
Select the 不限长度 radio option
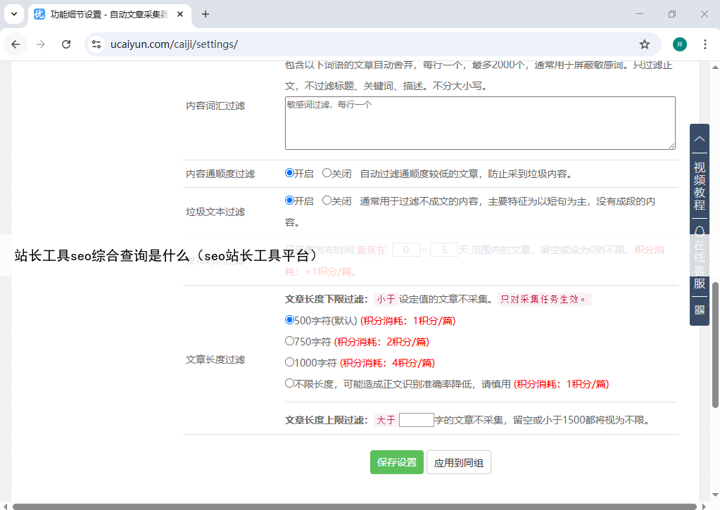289,383
